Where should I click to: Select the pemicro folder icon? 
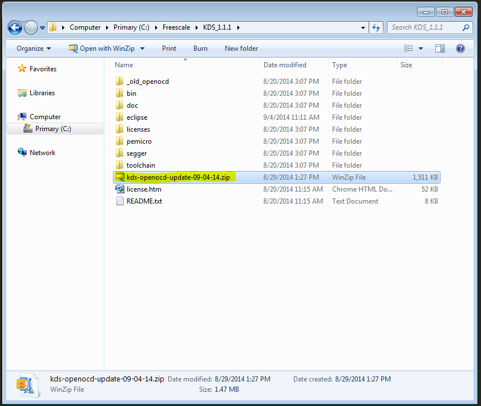[x=120, y=141]
